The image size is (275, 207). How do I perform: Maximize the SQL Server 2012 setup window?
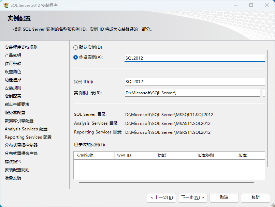pyautogui.click(x=251, y=5)
